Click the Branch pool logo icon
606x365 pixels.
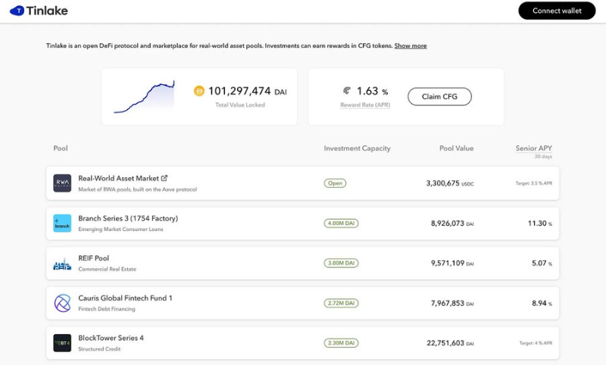click(62, 223)
